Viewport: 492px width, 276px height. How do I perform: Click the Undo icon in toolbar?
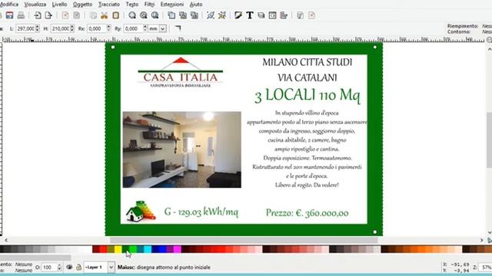pyautogui.click(x=65, y=15)
